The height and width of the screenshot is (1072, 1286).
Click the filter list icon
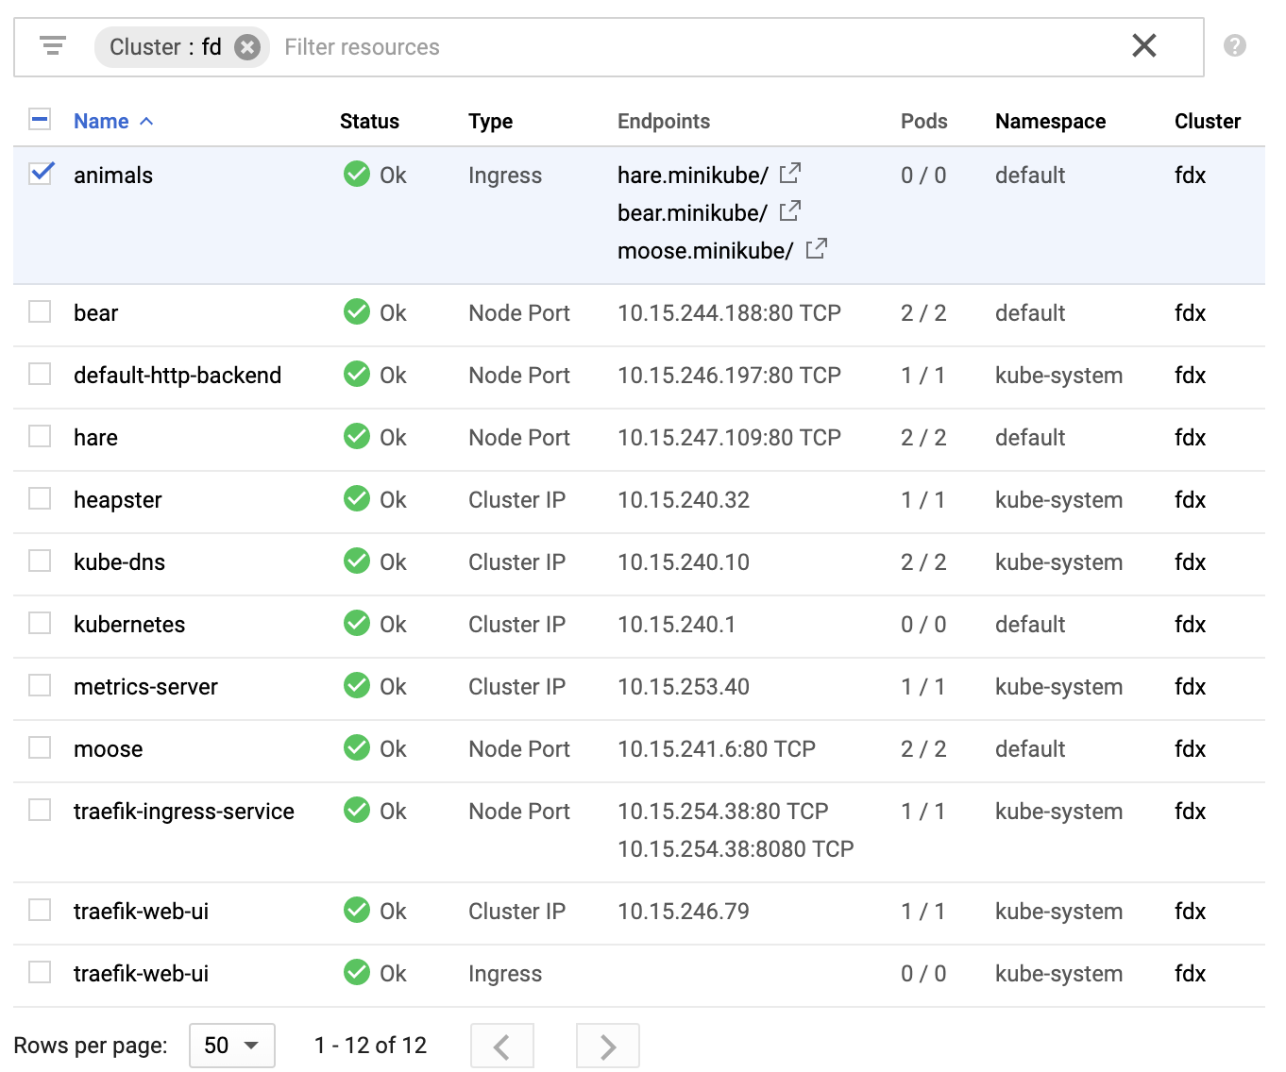53,46
